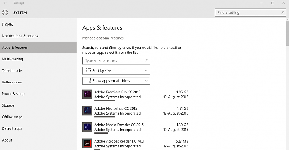Click size bar under Photoshop CC

point(104,117)
